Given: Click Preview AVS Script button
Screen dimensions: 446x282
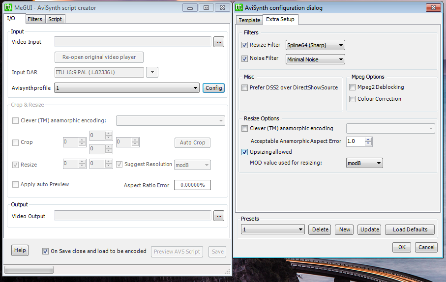Looking at the screenshot, I should tap(177, 252).
